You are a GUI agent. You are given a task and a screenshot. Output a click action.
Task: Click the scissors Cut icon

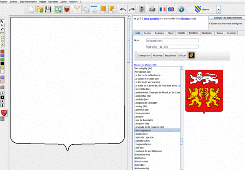pos(77,9)
